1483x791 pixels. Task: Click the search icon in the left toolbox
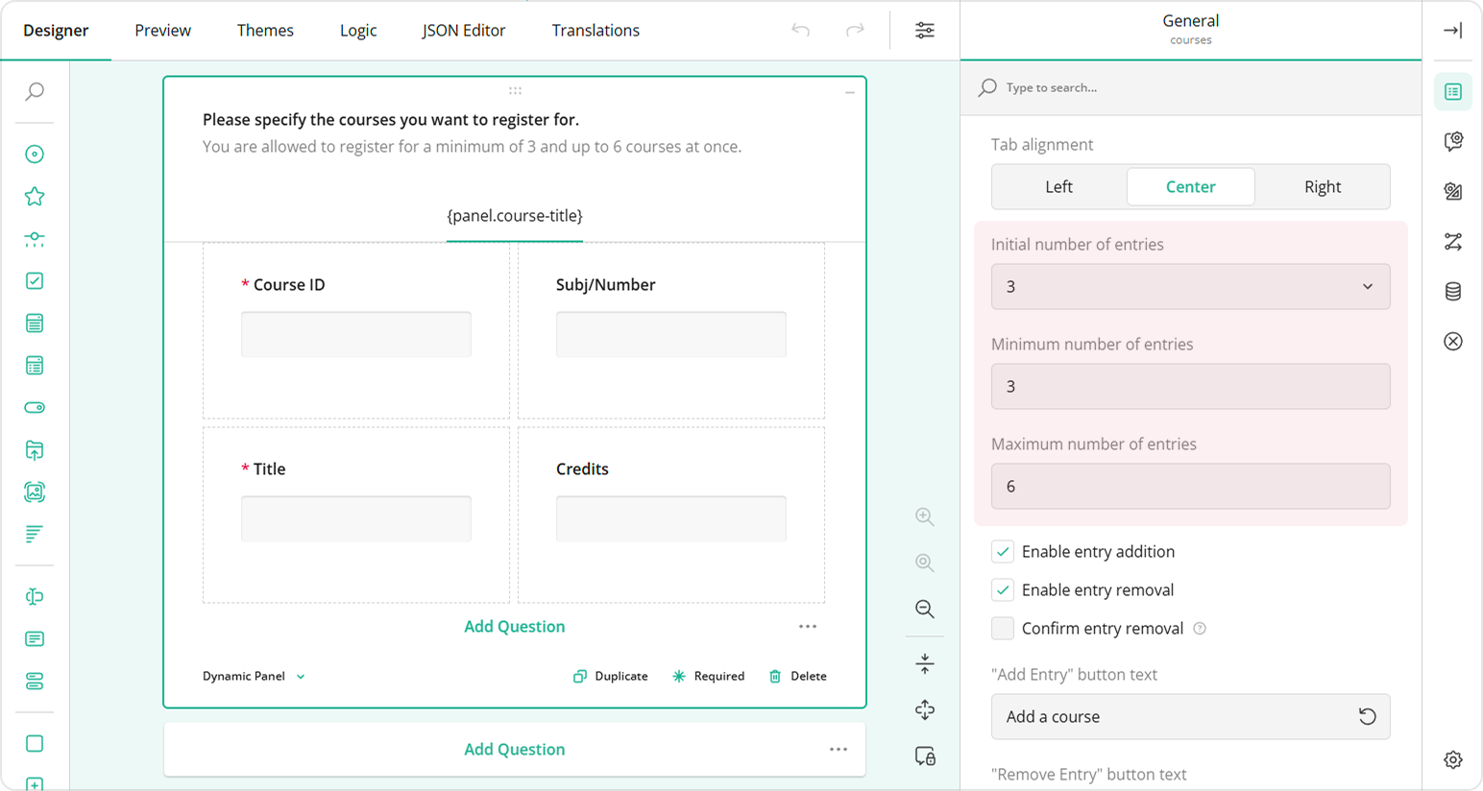[35, 91]
